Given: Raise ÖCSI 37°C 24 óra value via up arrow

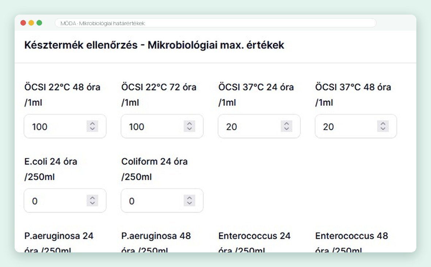Looking at the screenshot, I should coord(286,124).
